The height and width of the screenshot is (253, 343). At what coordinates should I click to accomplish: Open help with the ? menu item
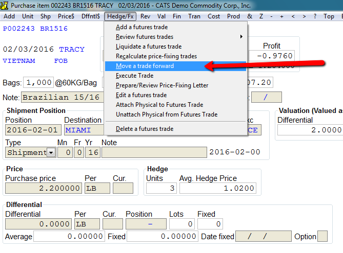tap(315, 16)
